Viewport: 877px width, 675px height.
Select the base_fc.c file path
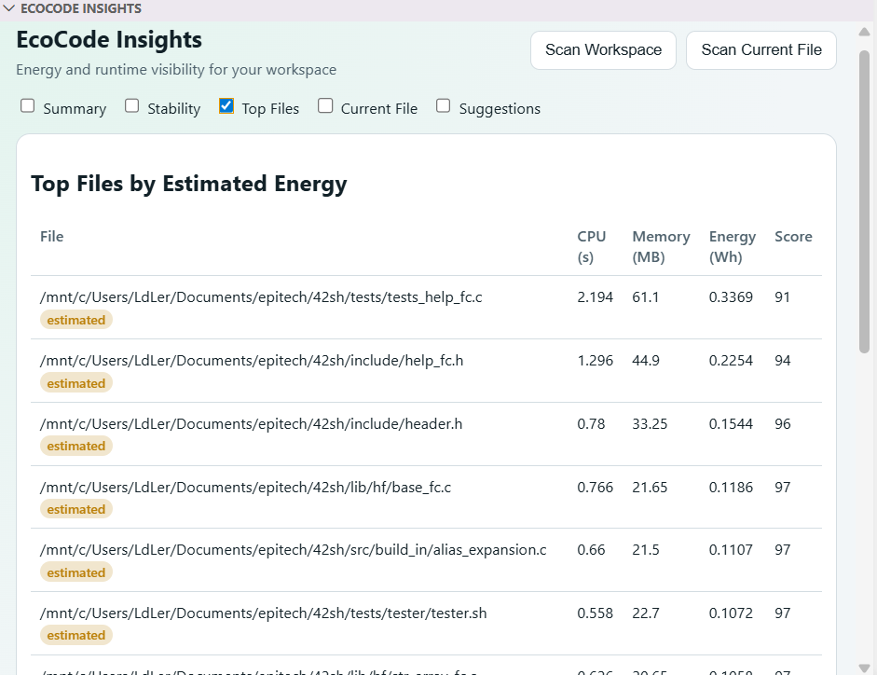[245, 488]
